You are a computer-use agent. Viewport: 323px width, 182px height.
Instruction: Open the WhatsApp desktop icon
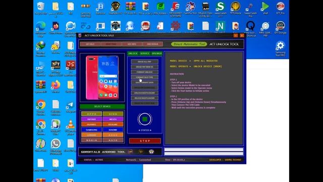click(56, 146)
